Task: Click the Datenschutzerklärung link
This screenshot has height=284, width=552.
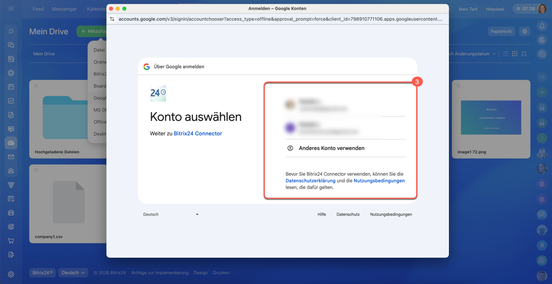Action: point(310,181)
